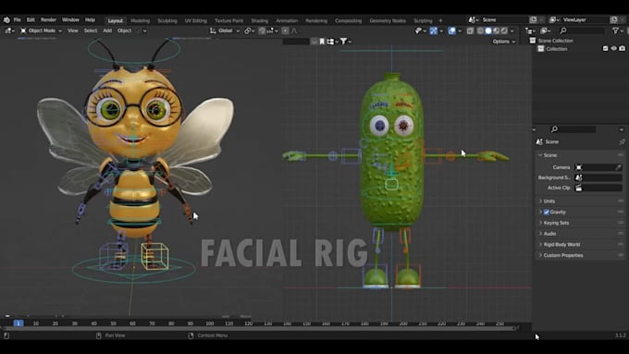The width and height of the screenshot is (629, 354).
Task: Click the Camera object field
Action: 598,167
